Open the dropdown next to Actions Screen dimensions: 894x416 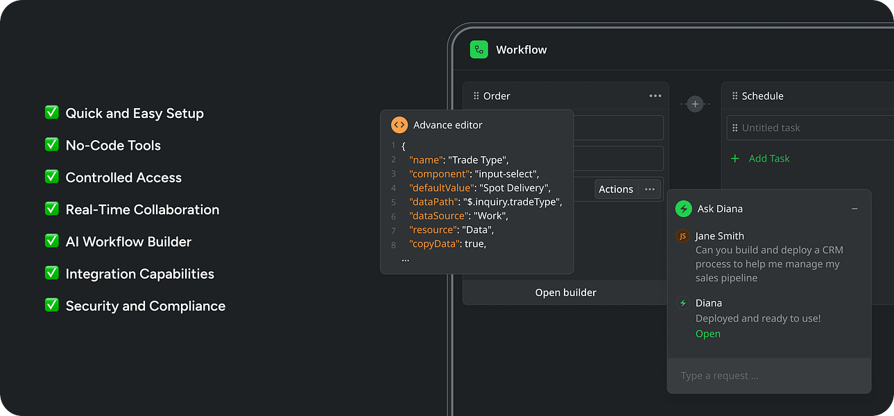click(649, 189)
